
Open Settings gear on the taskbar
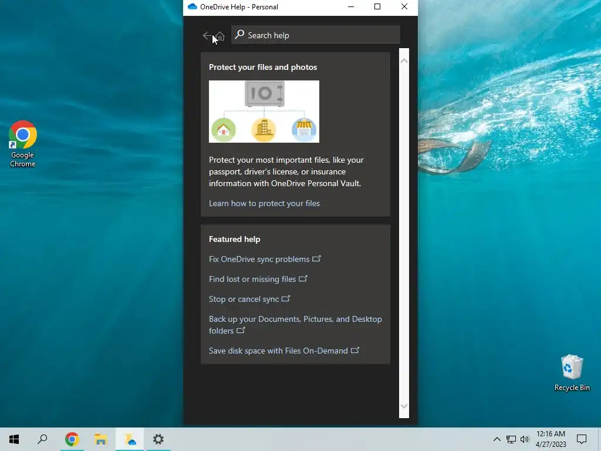point(158,439)
